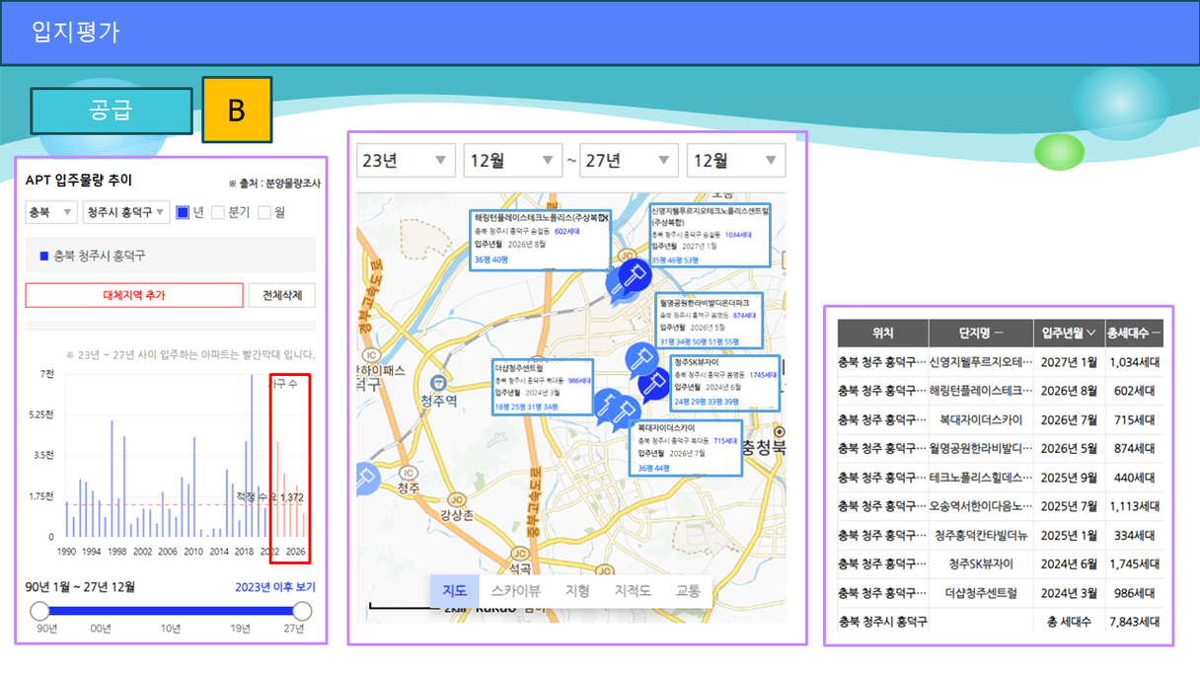
Task: Click the blue legend square for 충북 청주시 흥덕구
Action: point(43,256)
